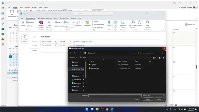Open the Month view dropdown in calendar

pyautogui.click(x=190, y=24)
